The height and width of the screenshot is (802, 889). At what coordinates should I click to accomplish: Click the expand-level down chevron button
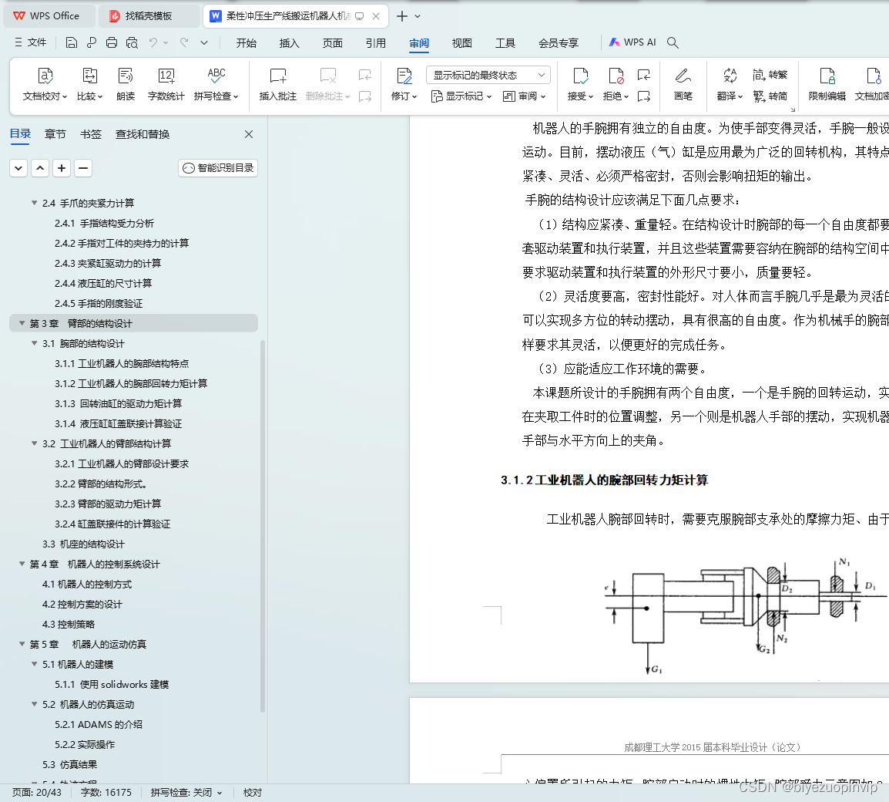18,168
